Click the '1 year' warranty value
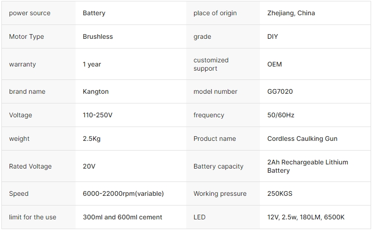 coord(92,64)
